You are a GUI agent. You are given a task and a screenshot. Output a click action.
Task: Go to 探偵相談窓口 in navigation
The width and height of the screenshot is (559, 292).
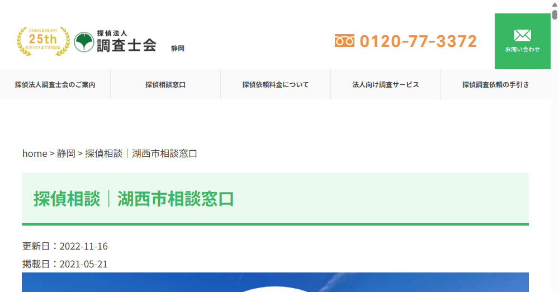pos(165,85)
